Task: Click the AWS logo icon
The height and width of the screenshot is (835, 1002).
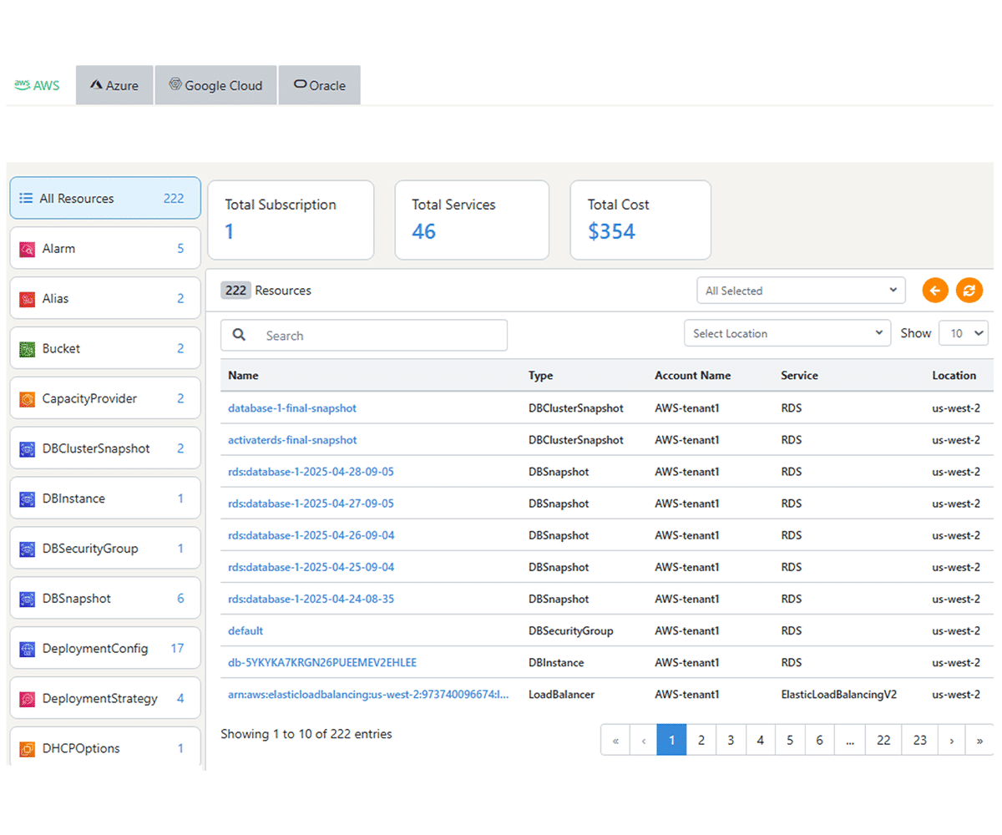Action: [x=20, y=84]
